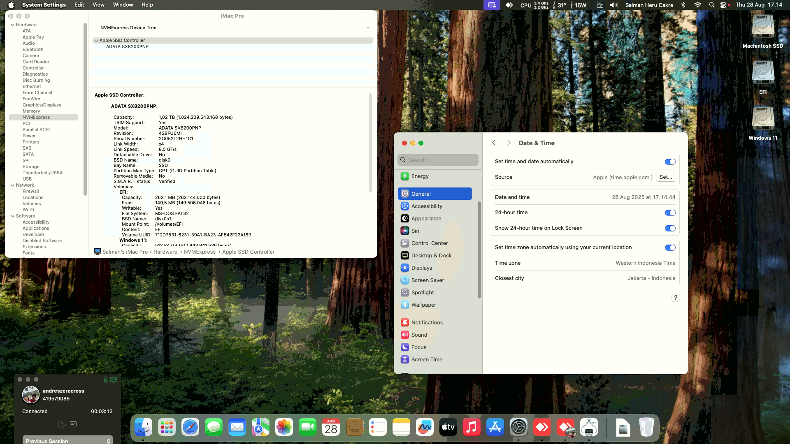The image size is (790, 444).
Task: Open Displays settings in sidebar
Action: 421,268
